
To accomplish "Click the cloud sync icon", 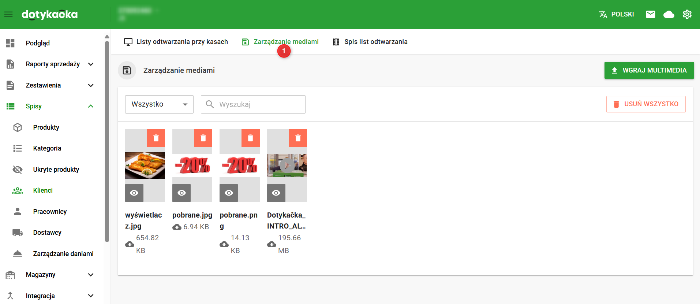I will point(669,14).
